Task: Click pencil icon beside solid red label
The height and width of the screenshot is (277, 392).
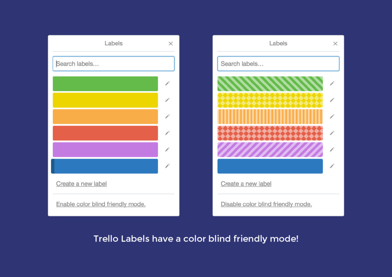Action: click(167, 133)
